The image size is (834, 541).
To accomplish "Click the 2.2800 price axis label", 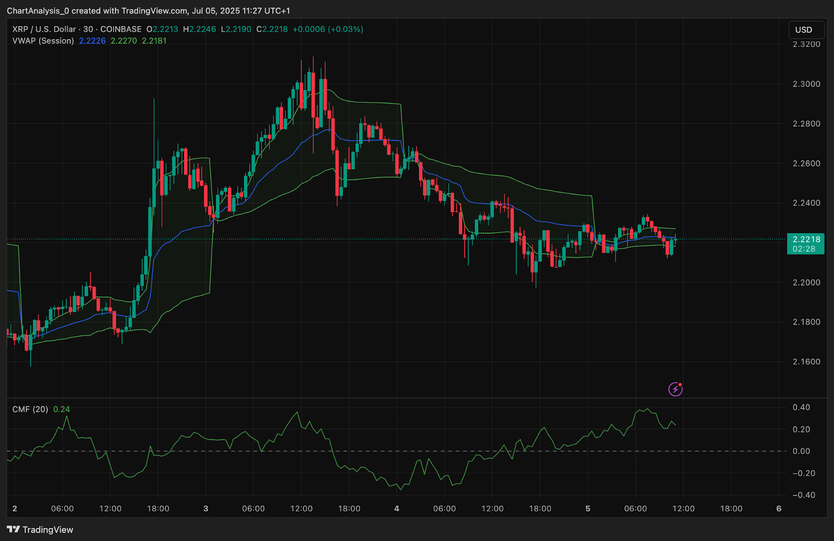I will pos(806,124).
